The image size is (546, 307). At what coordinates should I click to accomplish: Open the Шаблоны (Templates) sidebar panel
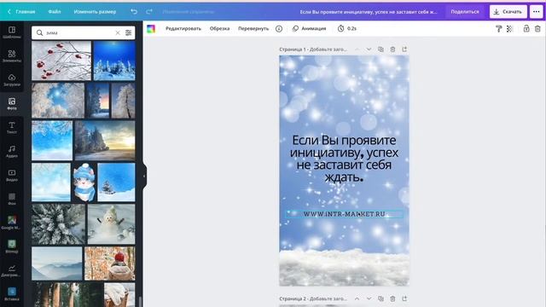[x=11, y=32]
